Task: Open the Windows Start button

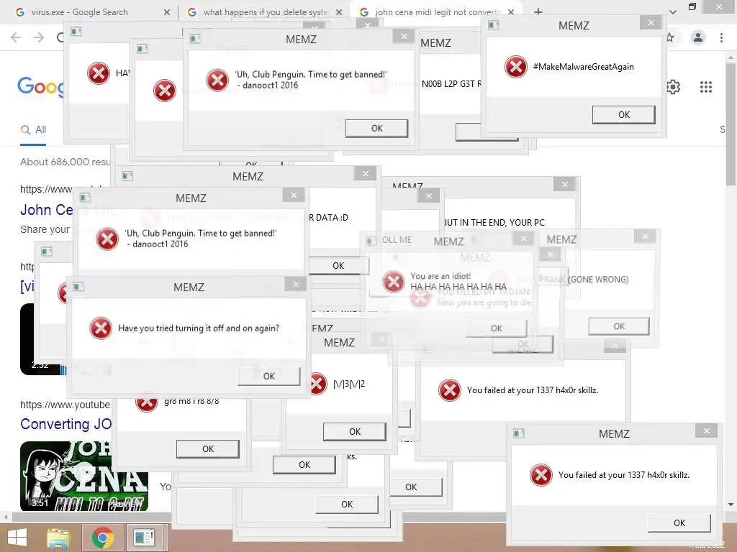Action: [17, 538]
